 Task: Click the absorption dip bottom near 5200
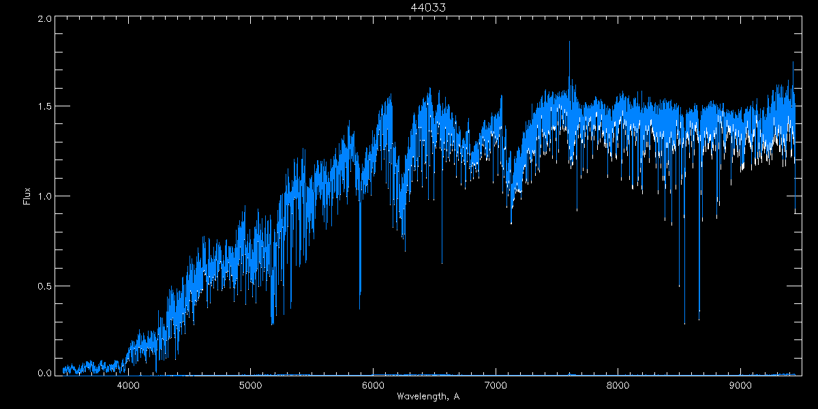pyautogui.click(x=272, y=322)
